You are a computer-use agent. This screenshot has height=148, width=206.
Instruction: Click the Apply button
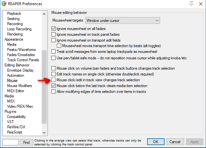[194, 142]
